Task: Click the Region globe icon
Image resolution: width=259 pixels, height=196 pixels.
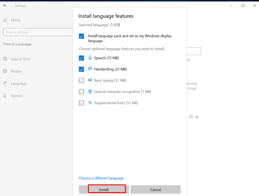Action: click(5, 71)
